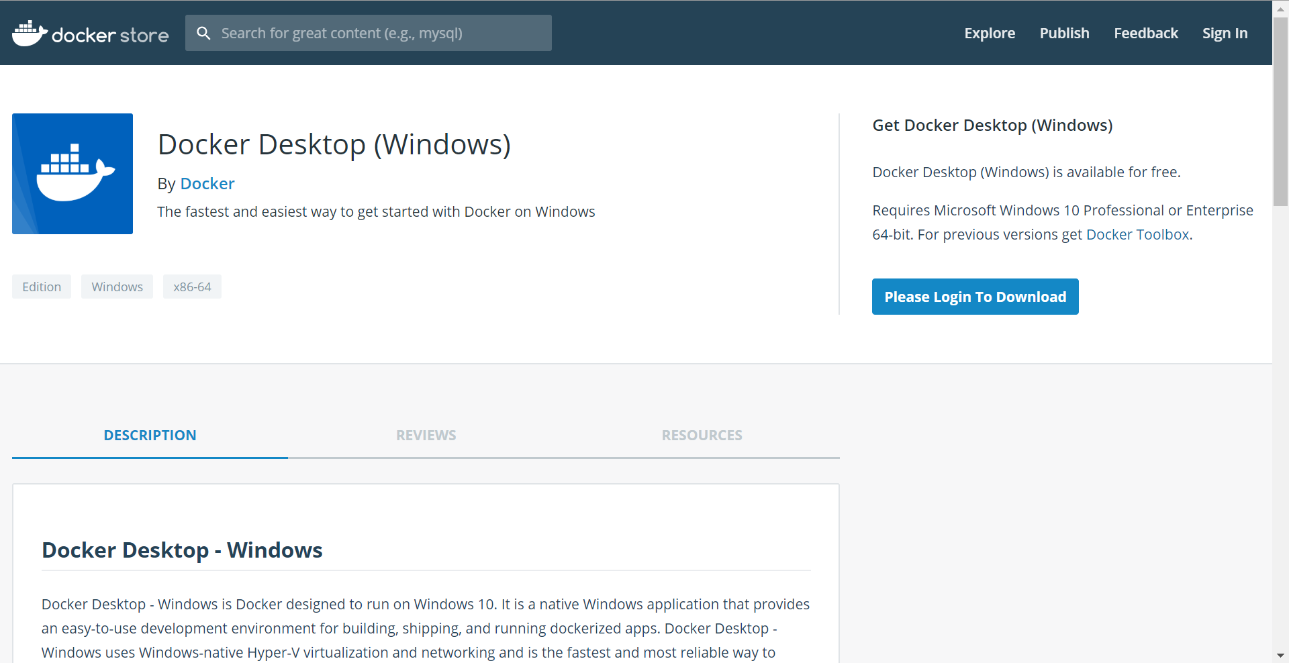Click the scrollbar down arrow
Viewport: 1289px width, 663px height.
click(x=1280, y=655)
